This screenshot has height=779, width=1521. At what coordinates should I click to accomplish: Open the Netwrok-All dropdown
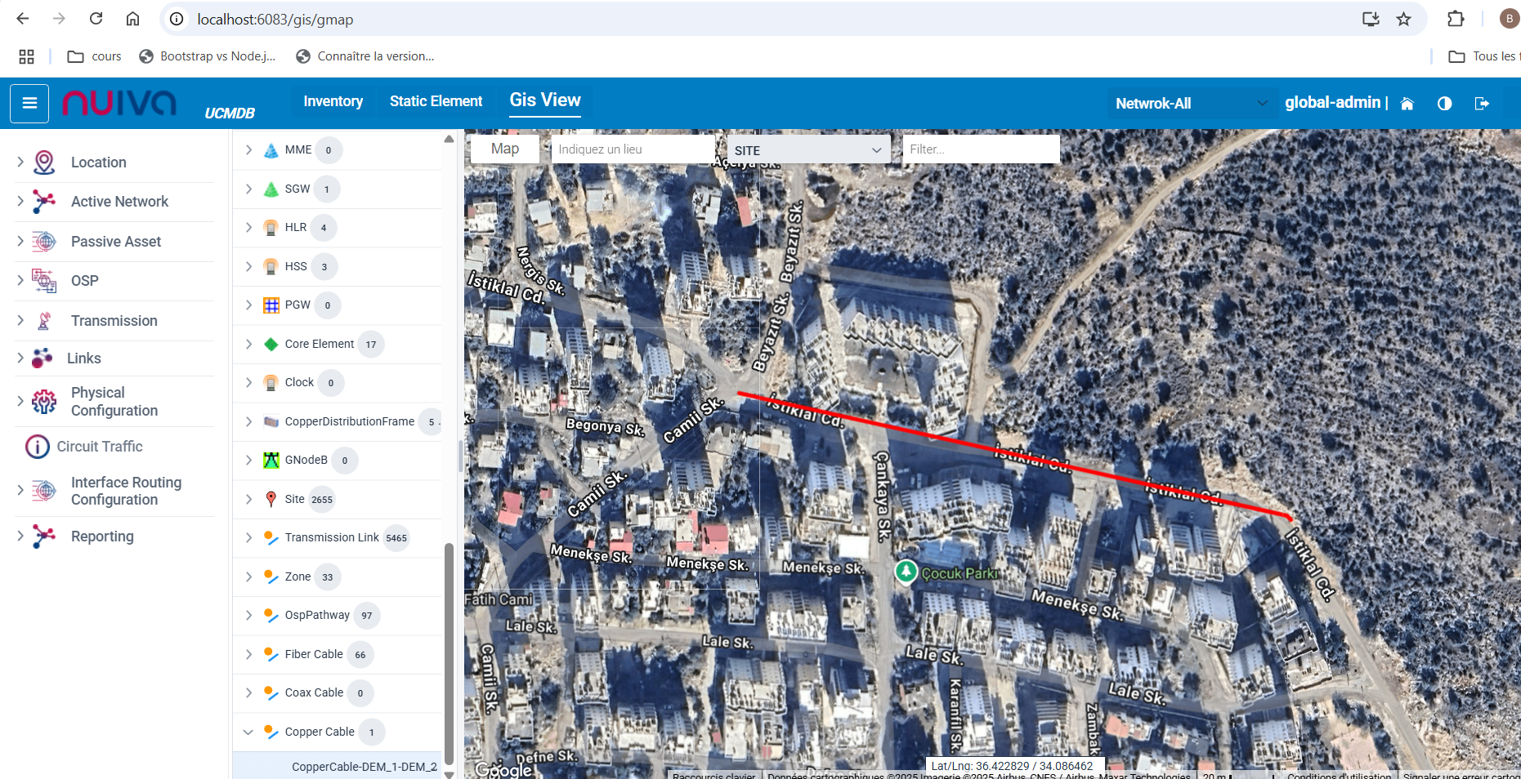1191,104
